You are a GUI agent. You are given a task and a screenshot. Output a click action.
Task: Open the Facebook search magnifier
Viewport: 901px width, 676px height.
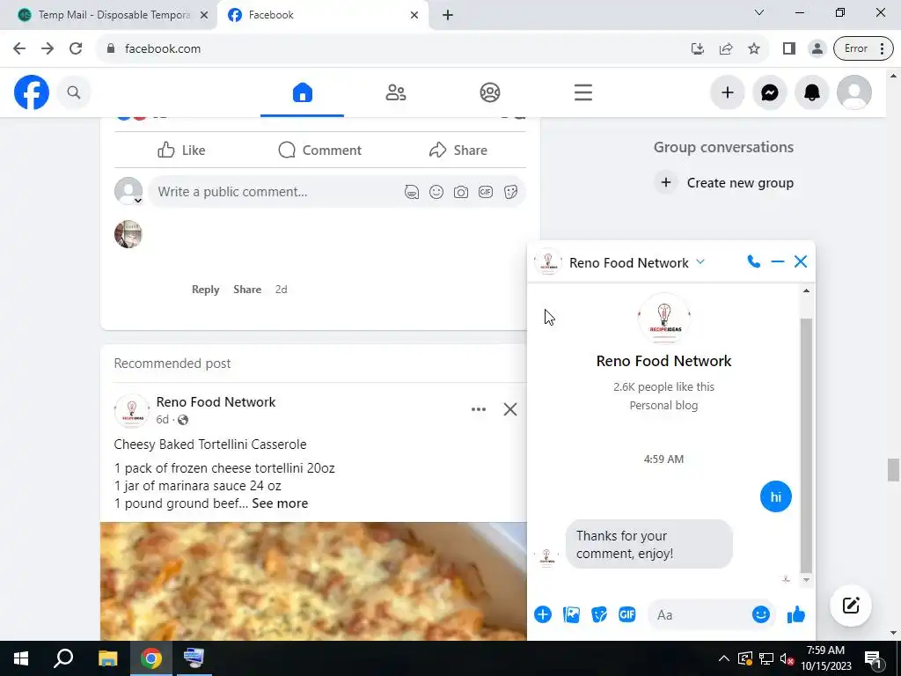coord(74,92)
